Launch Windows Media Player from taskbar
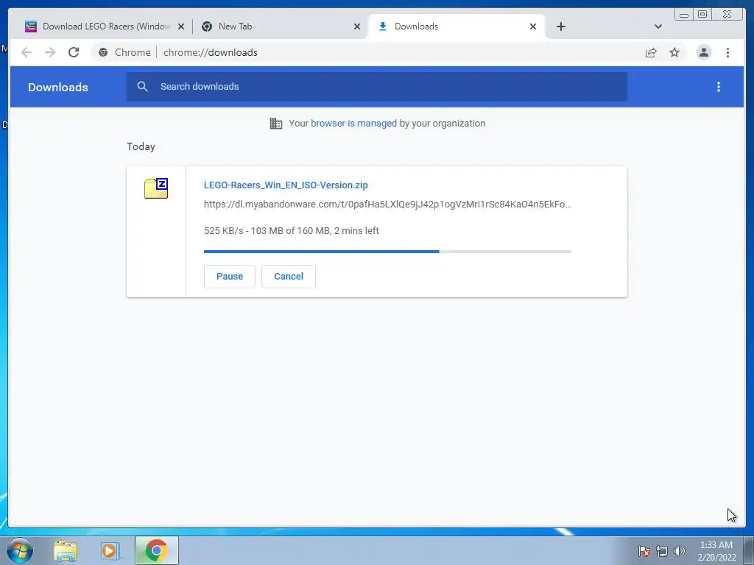The image size is (754, 565). pos(110,550)
